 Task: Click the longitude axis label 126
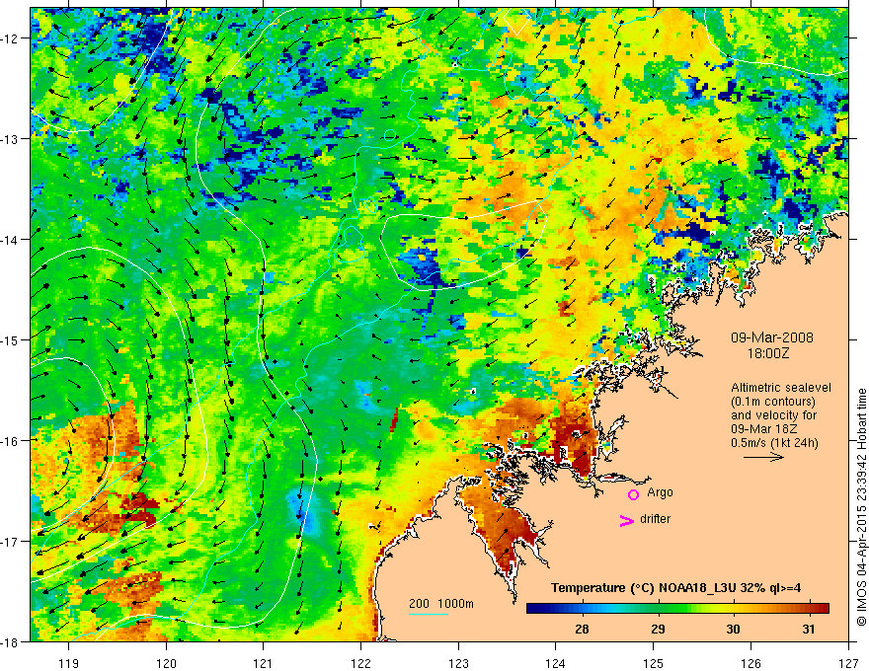(750, 663)
